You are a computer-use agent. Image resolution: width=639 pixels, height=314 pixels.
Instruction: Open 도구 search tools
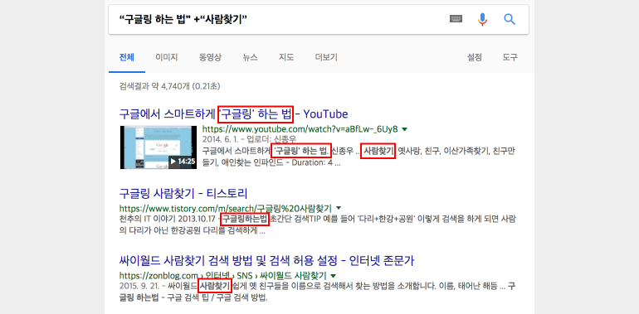click(510, 57)
